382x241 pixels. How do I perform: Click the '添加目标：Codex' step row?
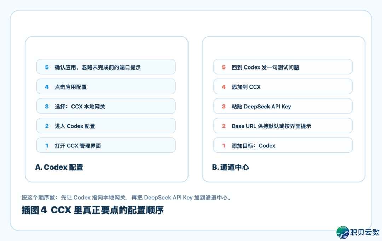pos(283,145)
